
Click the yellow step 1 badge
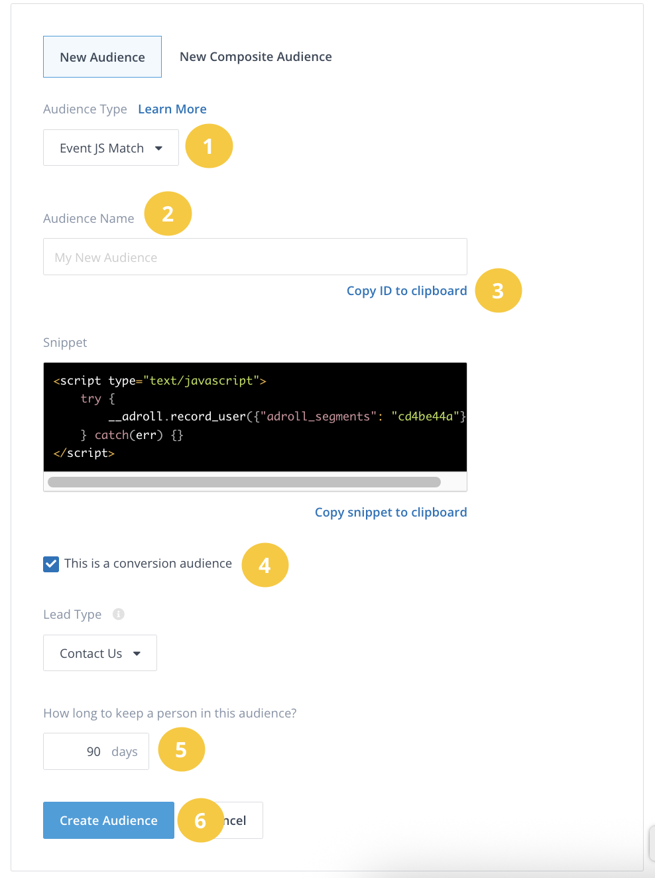click(x=209, y=146)
